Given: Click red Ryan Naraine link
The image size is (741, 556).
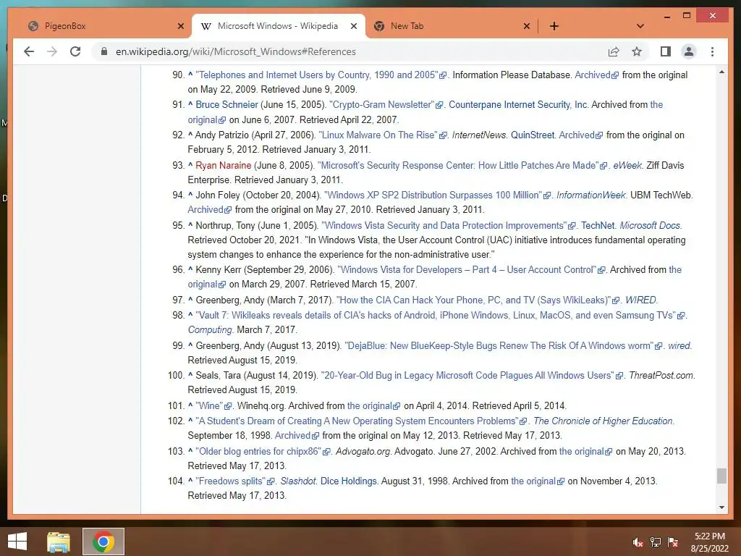Looking at the screenshot, I should [x=223, y=165].
